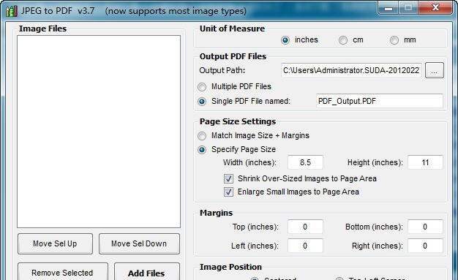Screen dimensions: 458x280
Task: Choose Single PDF File named option
Action: 202,102
